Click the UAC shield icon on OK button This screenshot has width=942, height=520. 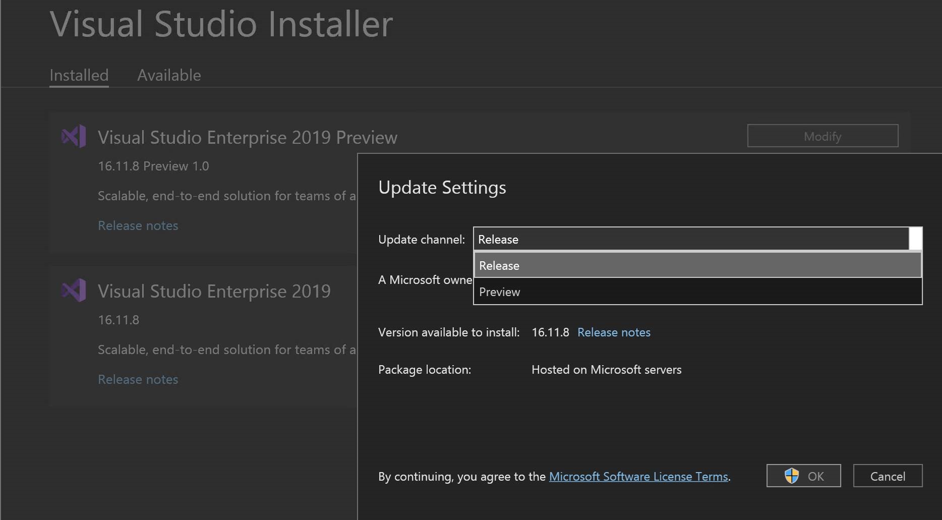(791, 476)
